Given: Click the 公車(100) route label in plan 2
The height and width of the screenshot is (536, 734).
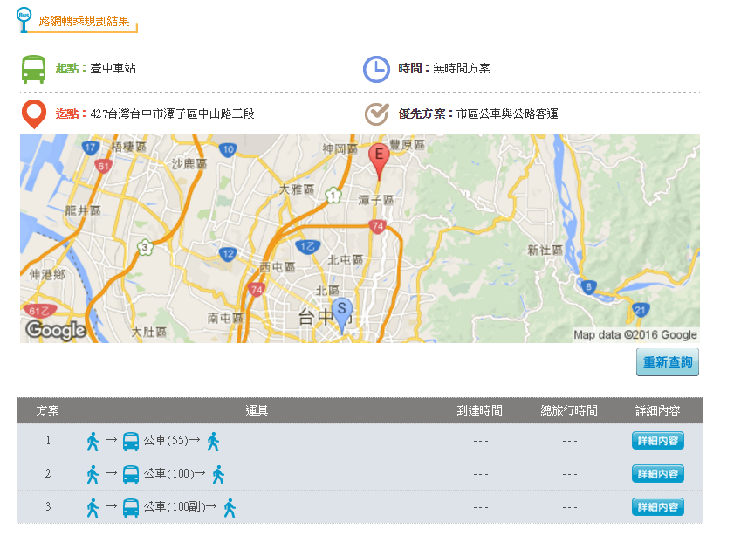Looking at the screenshot, I should click(170, 473).
